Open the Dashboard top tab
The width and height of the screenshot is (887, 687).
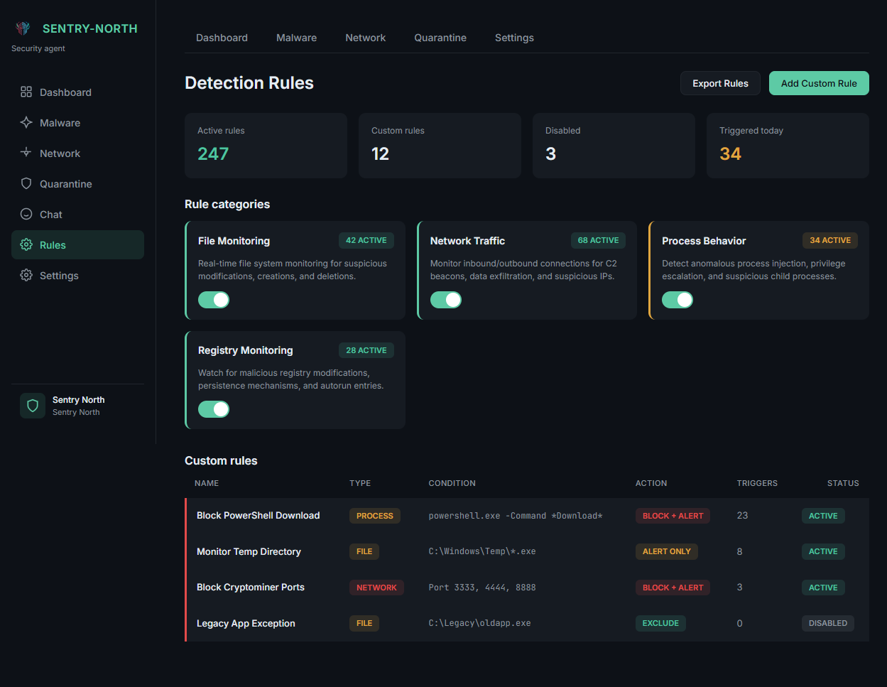222,38
